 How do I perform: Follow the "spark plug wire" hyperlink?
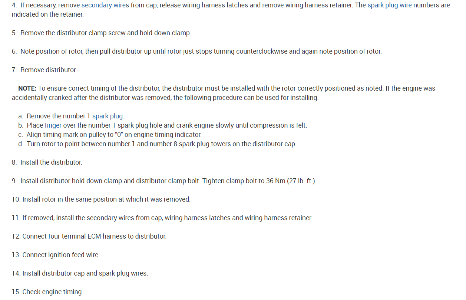point(389,6)
